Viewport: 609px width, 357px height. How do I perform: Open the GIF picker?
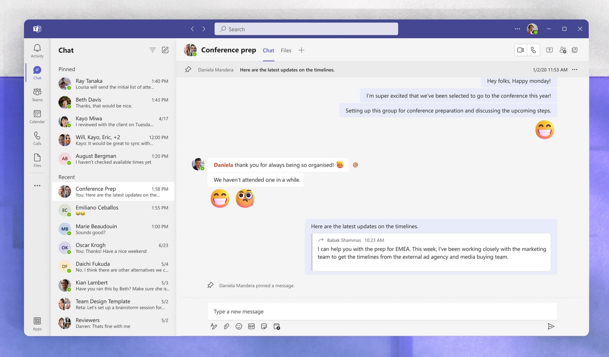(x=252, y=326)
